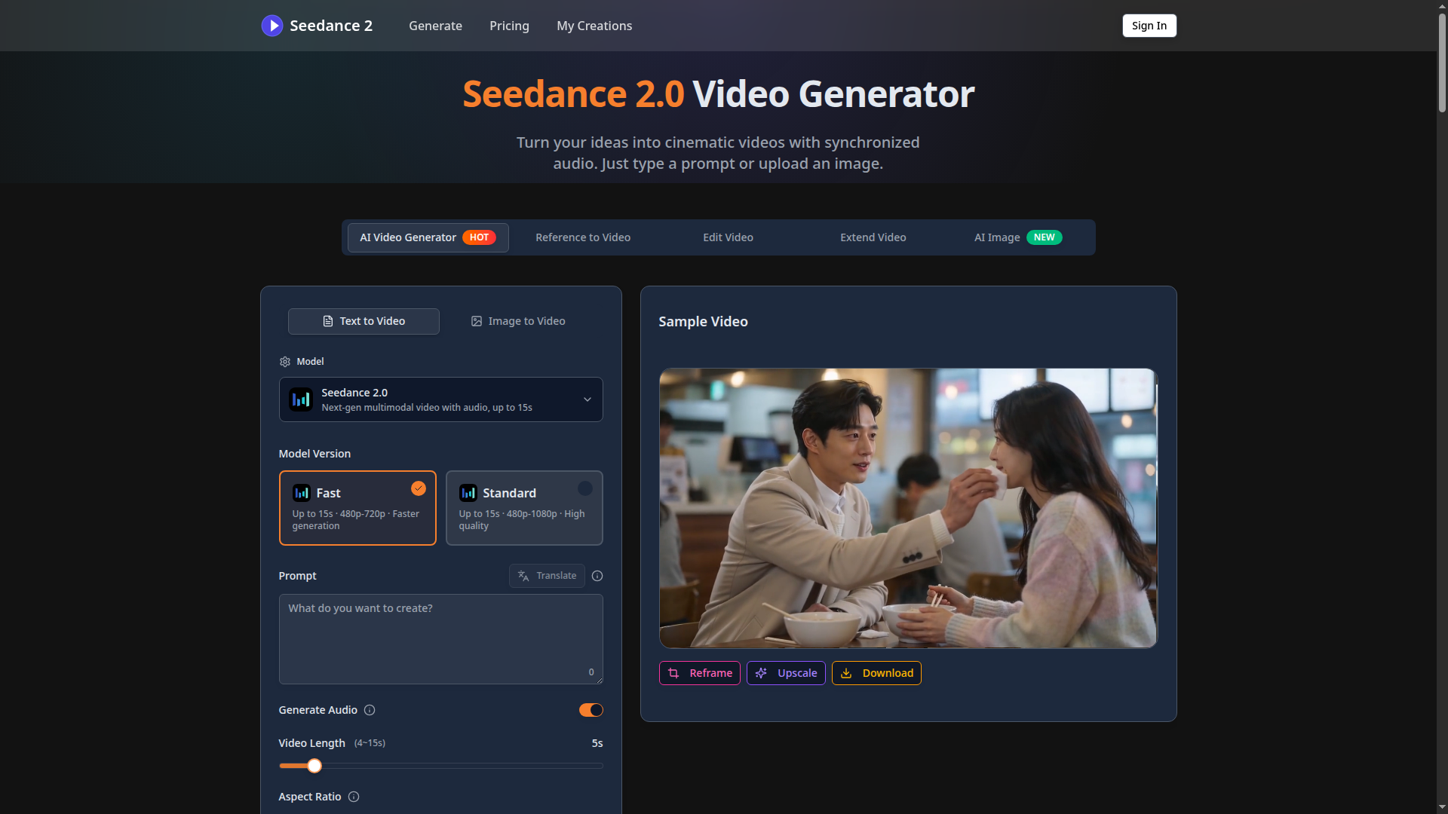
Task: Select the Fast model version
Action: pyautogui.click(x=357, y=507)
